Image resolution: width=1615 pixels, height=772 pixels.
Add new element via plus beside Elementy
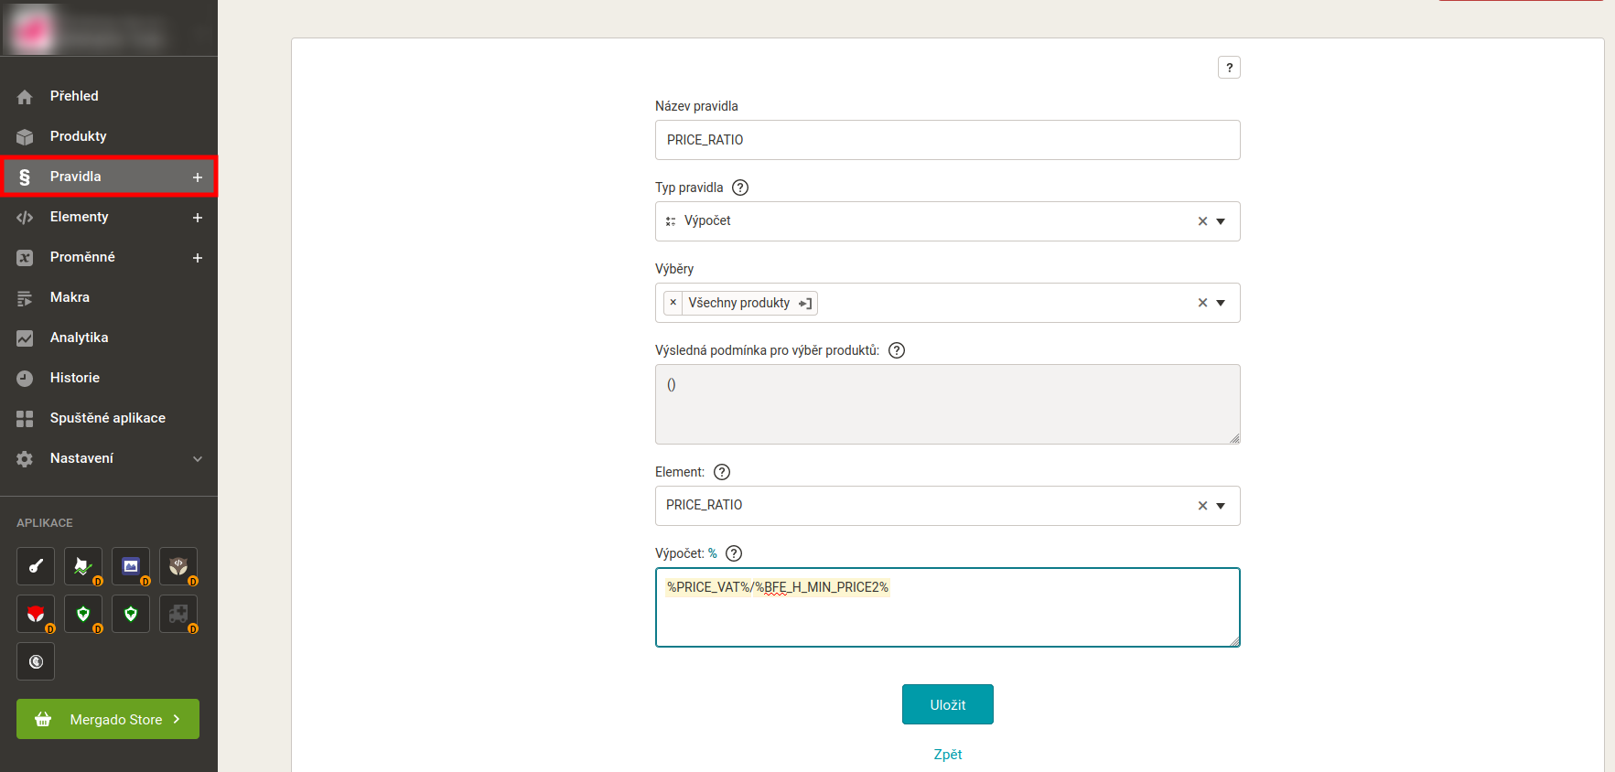(198, 218)
